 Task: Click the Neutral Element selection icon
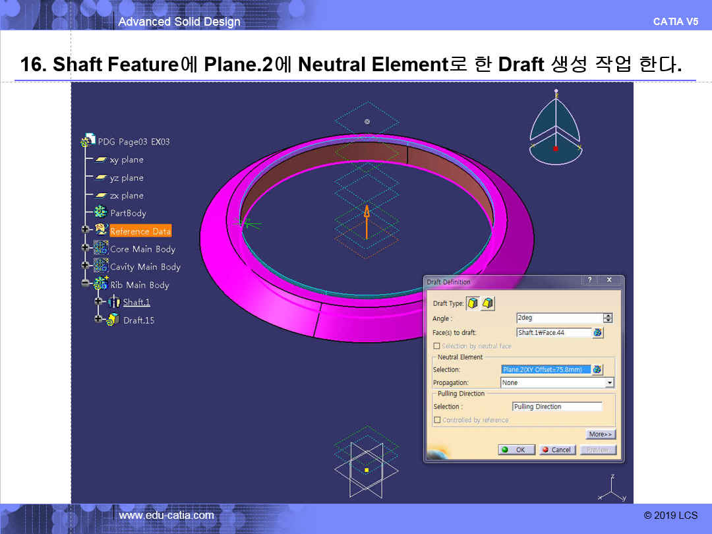pos(598,370)
